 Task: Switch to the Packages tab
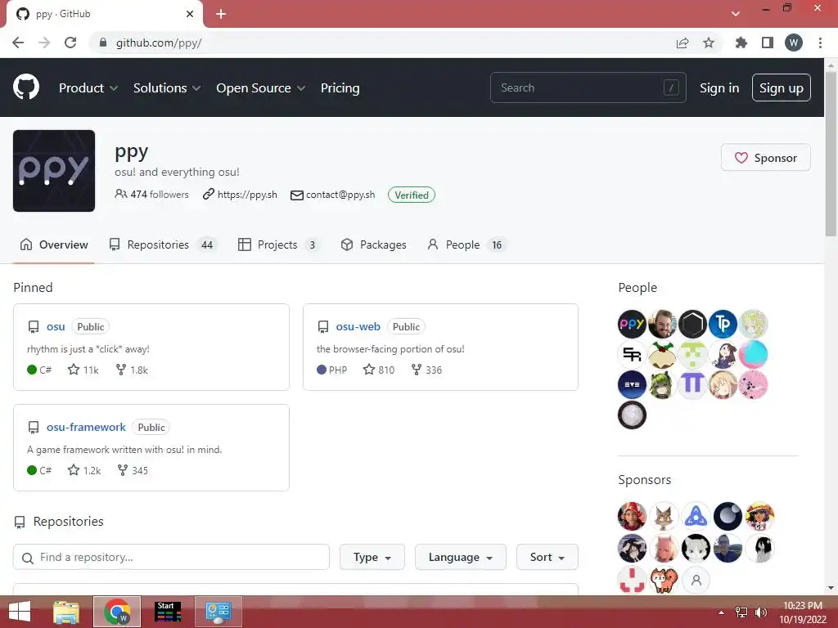[x=373, y=244]
